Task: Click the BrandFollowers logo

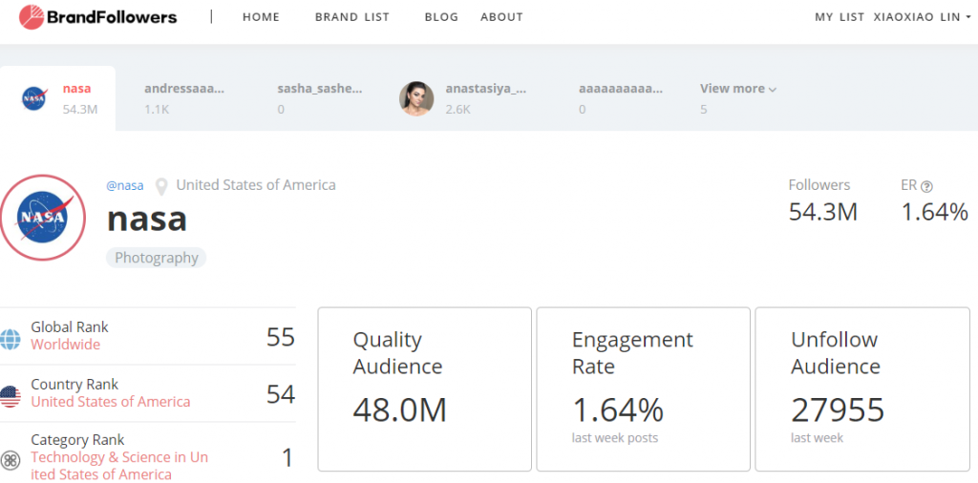Action: click(x=98, y=17)
